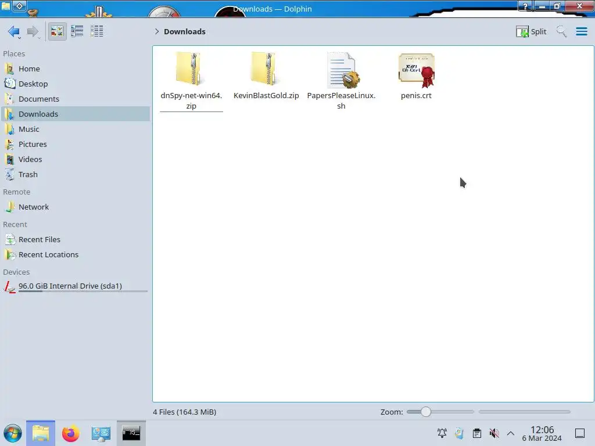The image size is (595, 446).
Task: Switch to Icons view mode
Action: click(x=57, y=31)
